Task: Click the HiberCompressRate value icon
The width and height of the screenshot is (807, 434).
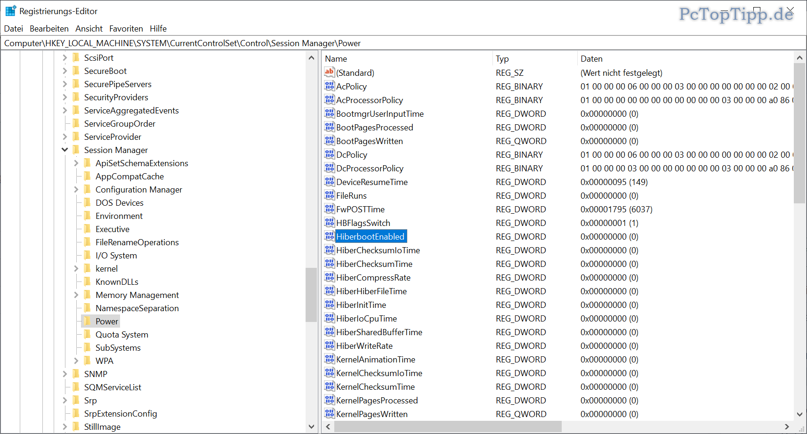Action: click(330, 277)
